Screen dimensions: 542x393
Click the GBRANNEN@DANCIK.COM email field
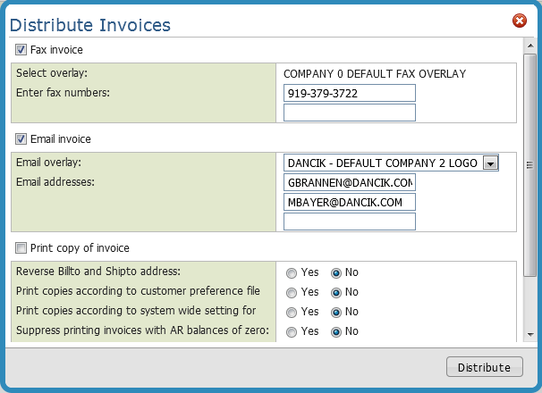tap(349, 182)
